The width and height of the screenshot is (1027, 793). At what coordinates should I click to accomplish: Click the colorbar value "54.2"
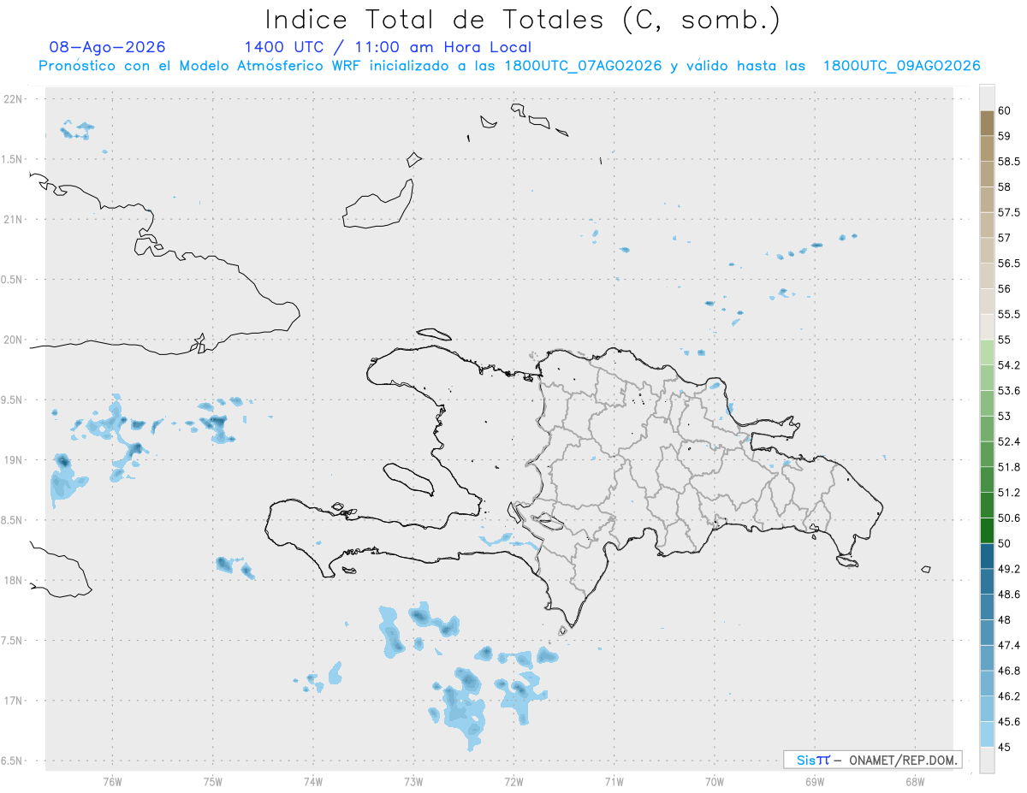pos(1009,365)
